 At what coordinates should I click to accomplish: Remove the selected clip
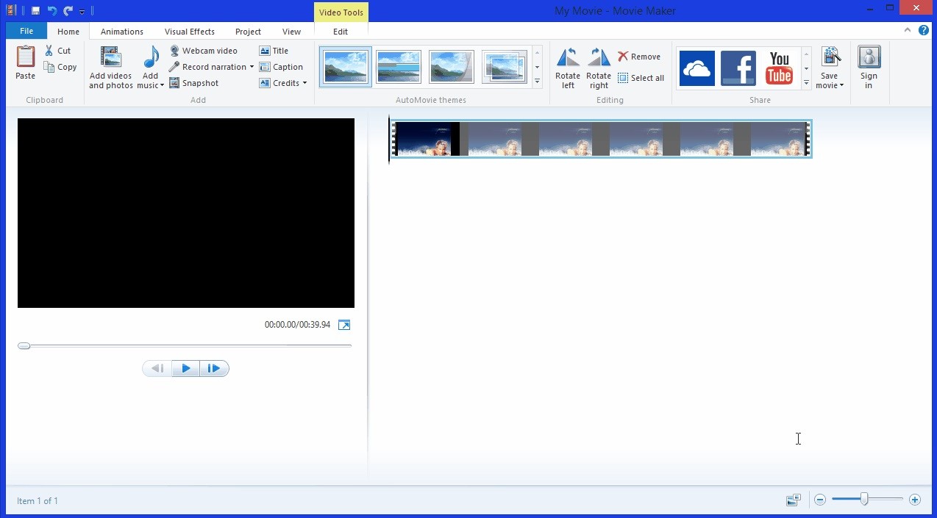639,56
